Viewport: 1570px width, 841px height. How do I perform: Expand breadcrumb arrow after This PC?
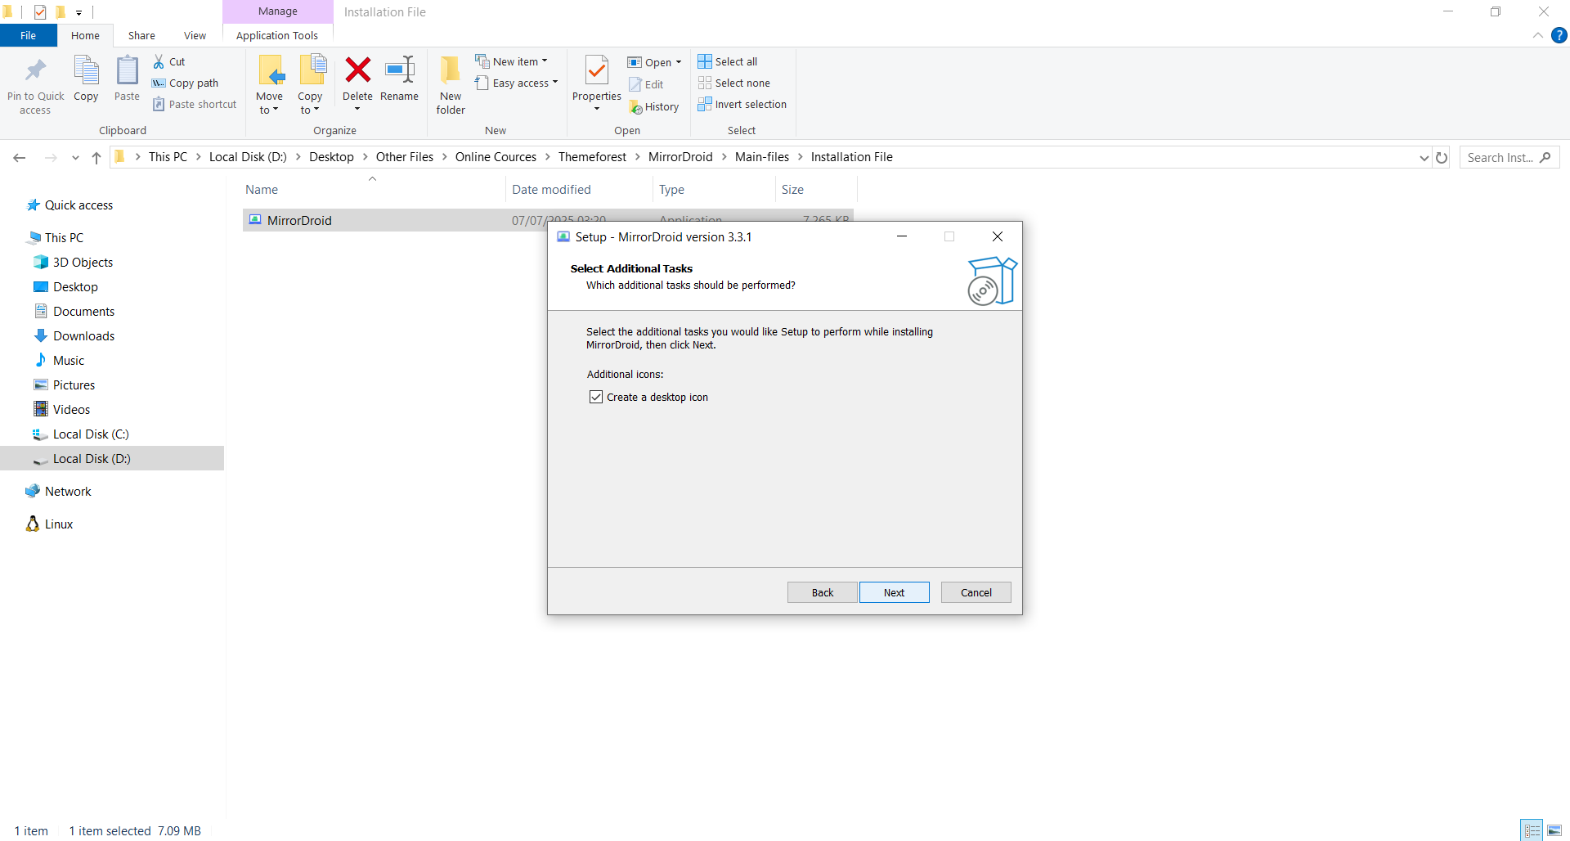(x=198, y=157)
